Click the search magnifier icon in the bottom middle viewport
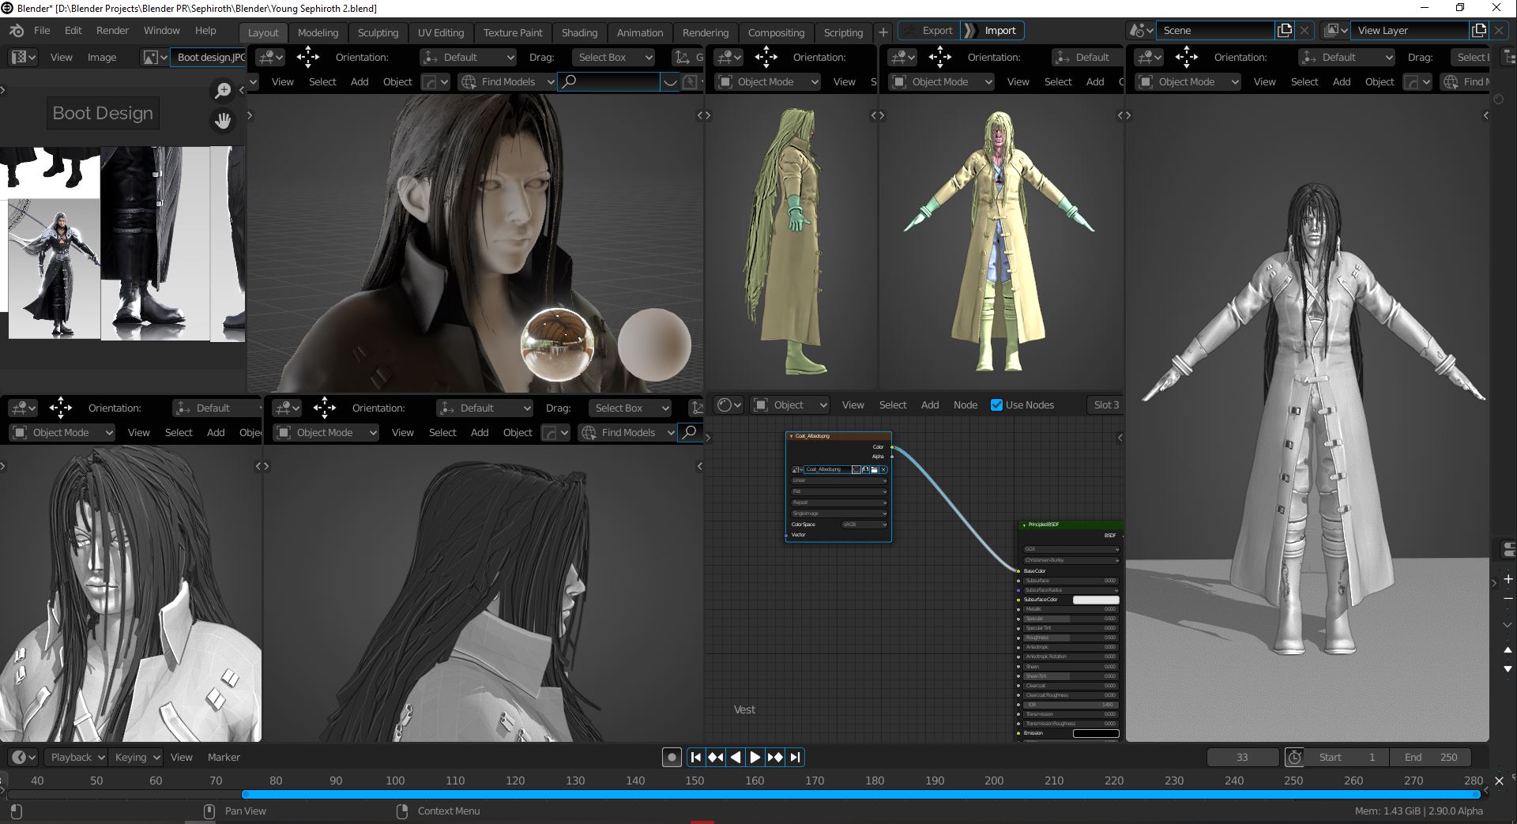This screenshot has width=1517, height=824. [x=690, y=432]
